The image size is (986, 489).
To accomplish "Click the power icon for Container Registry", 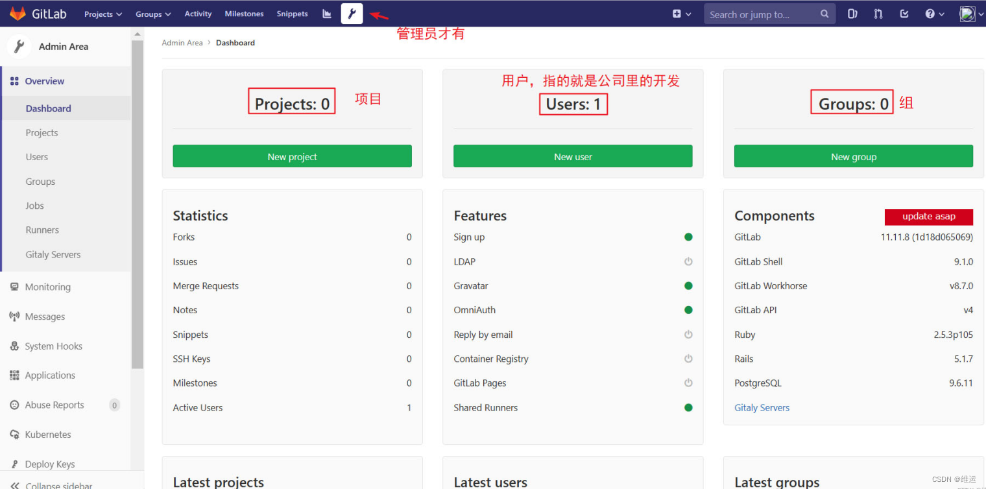I will pyautogui.click(x=688, y=359).
